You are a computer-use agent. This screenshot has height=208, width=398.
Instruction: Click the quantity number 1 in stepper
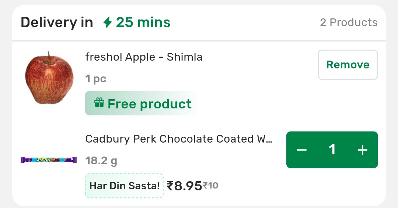tap(332, 150)
